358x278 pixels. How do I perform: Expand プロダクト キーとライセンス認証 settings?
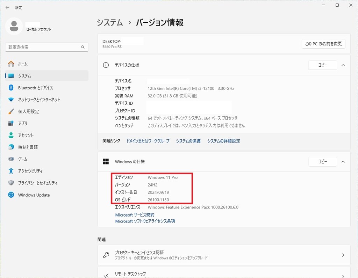[x=224, y=255]
